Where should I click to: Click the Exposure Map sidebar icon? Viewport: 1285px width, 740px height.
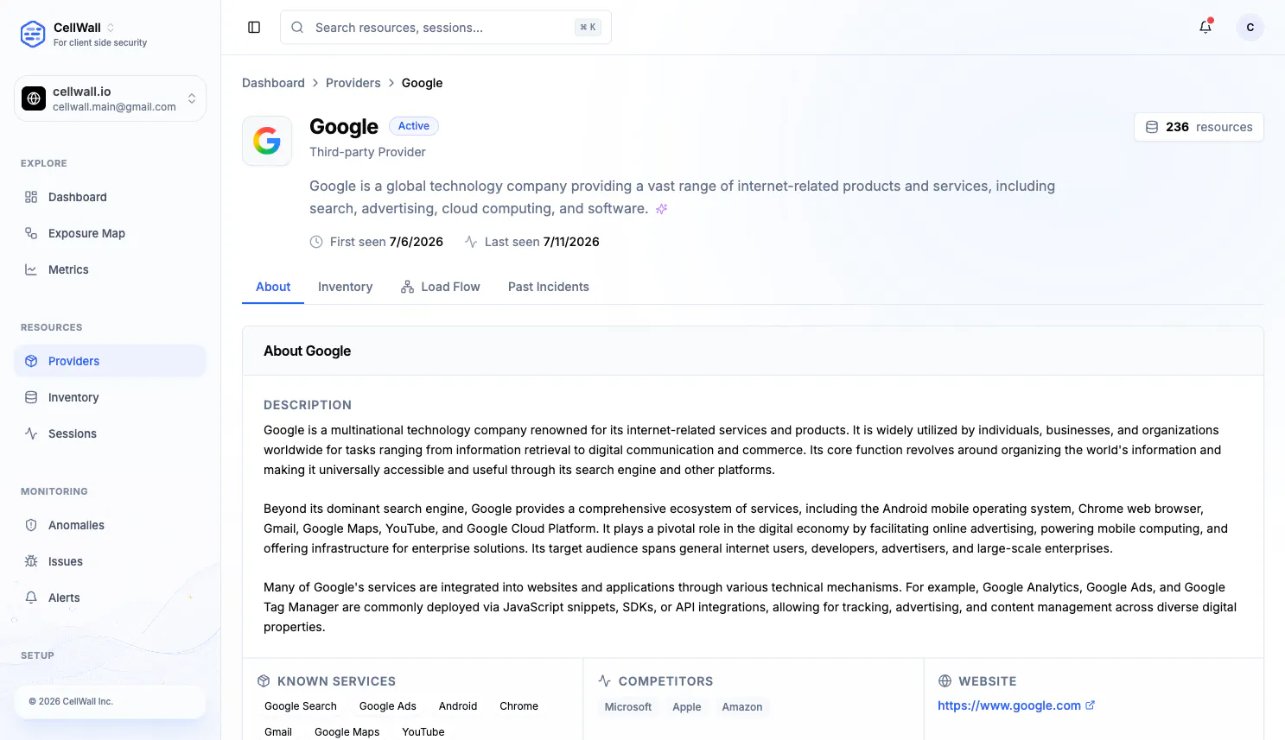pos(31,233)
